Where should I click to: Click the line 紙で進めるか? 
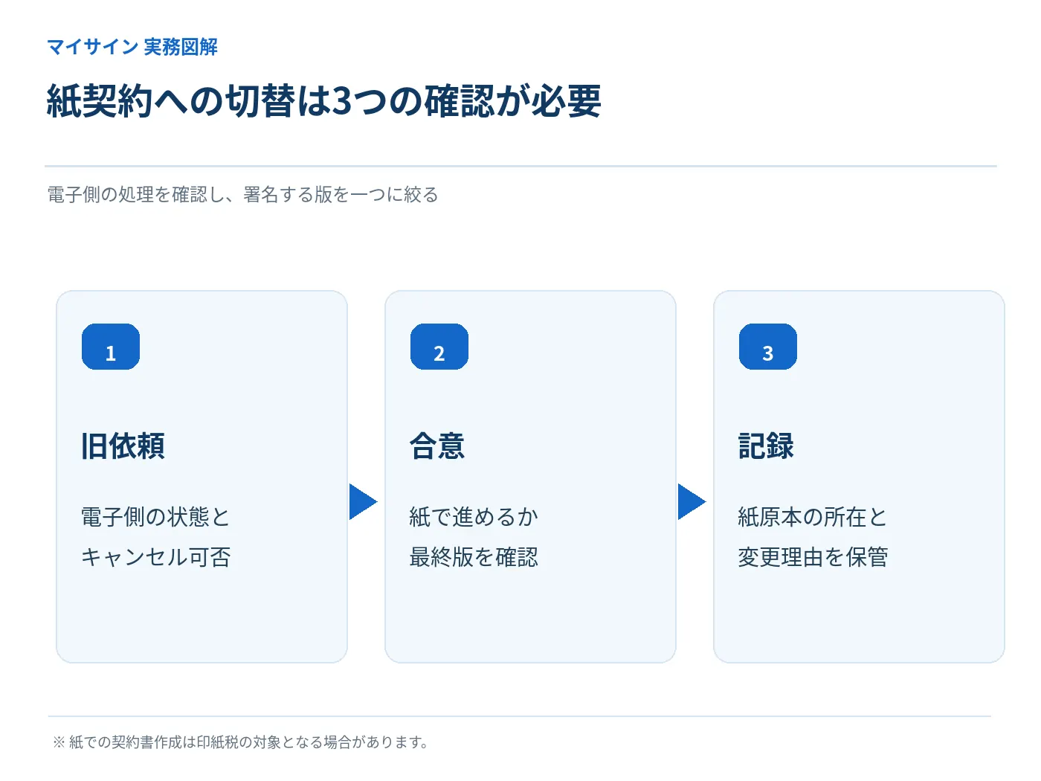[474, 517]
